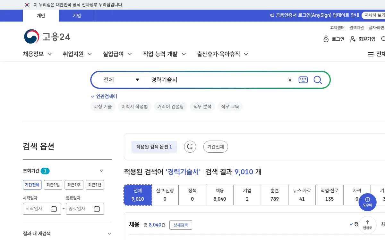Click related keyword 코칭 기술
Image resolution: width=385 pixels, height=240 pixels.
pyautogui.click(x=103, y=107)
